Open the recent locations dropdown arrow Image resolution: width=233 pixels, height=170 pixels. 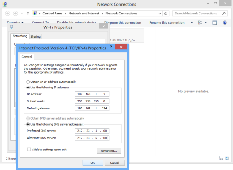coord(22,14)
